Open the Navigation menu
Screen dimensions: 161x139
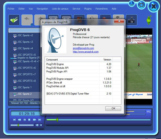click(x=42, y=9)
